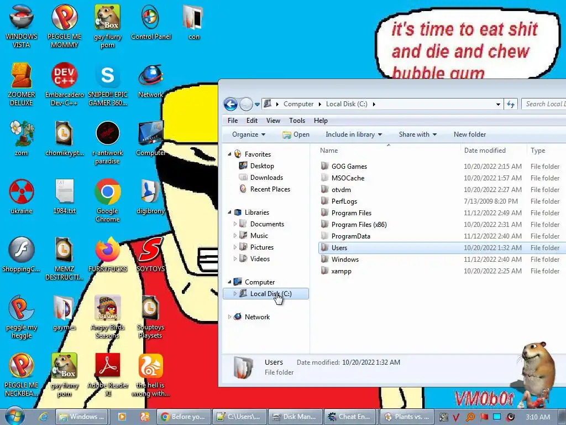Viewport: 566px width, 425px height.
Task: Expand the Documents library node
Action: pyautogui.click(x=235, y=224)
